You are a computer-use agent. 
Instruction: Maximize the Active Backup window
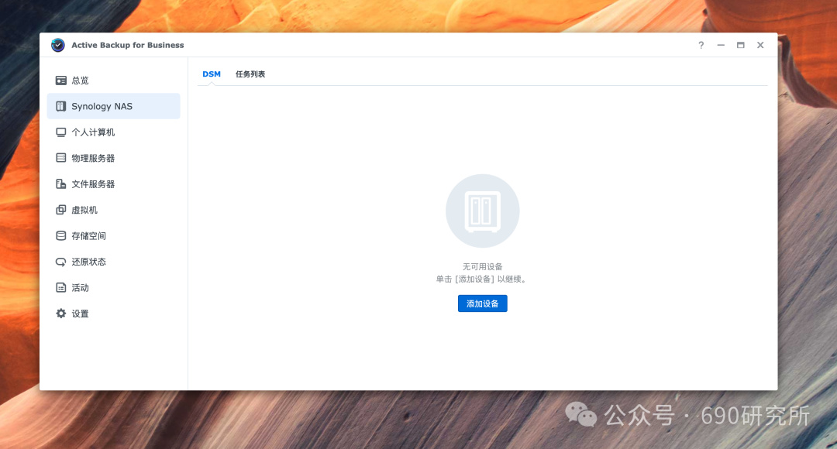(740, 46)
